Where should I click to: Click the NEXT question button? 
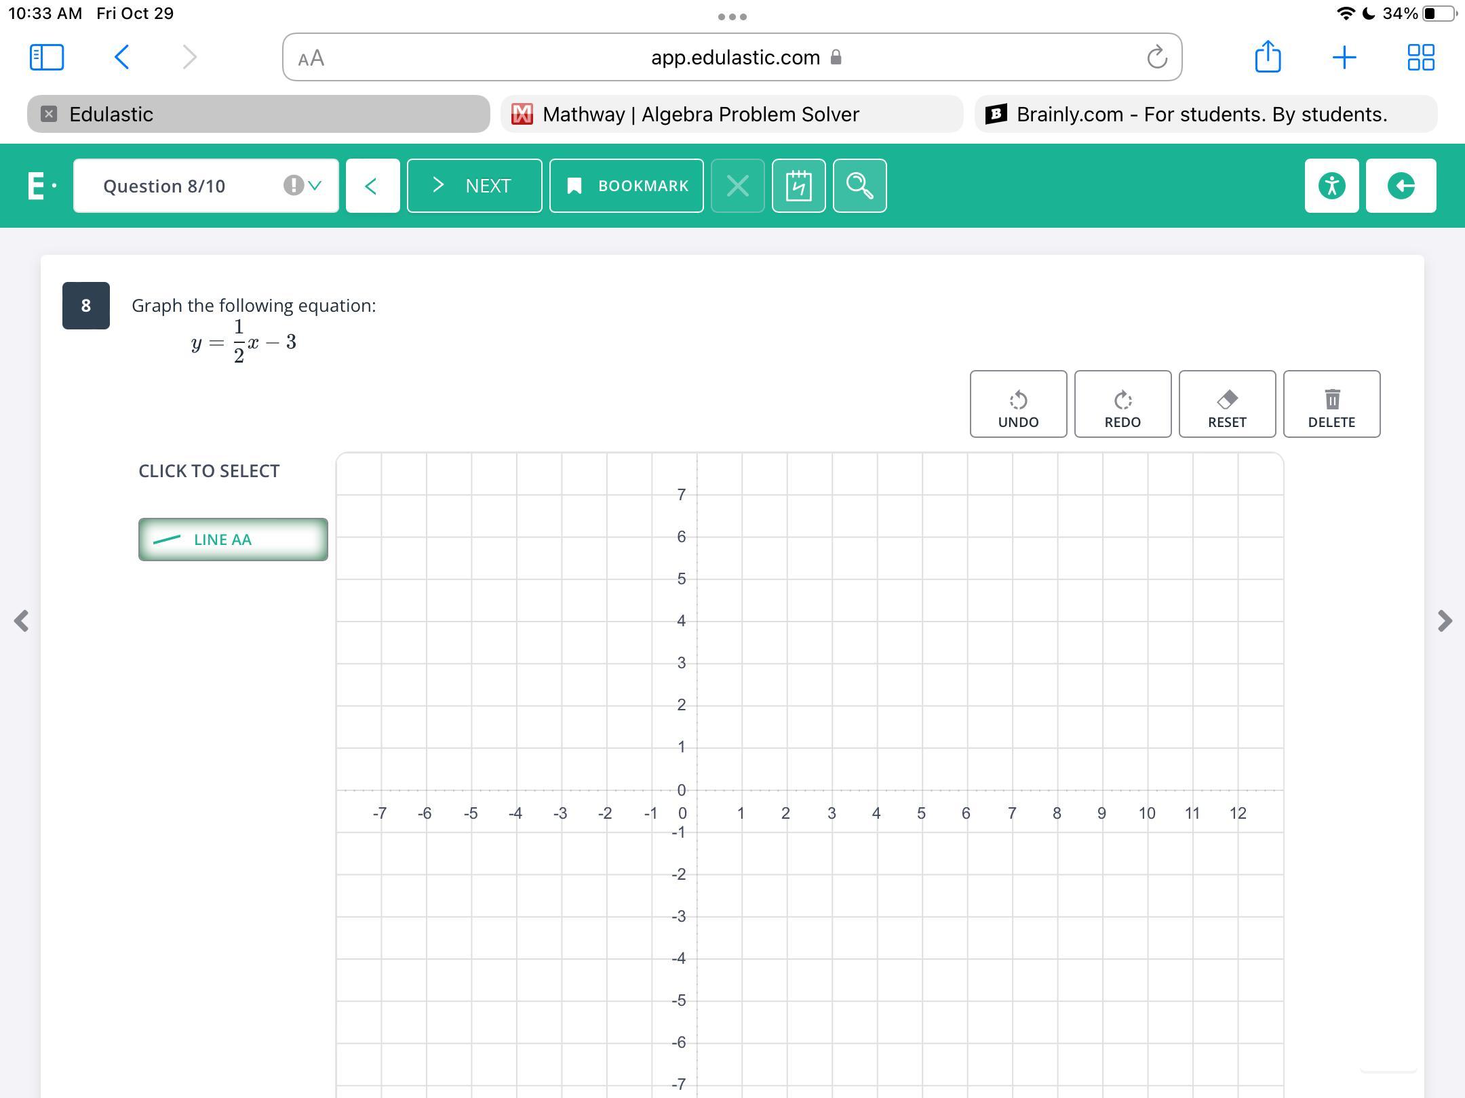click(x=474, y=186)
